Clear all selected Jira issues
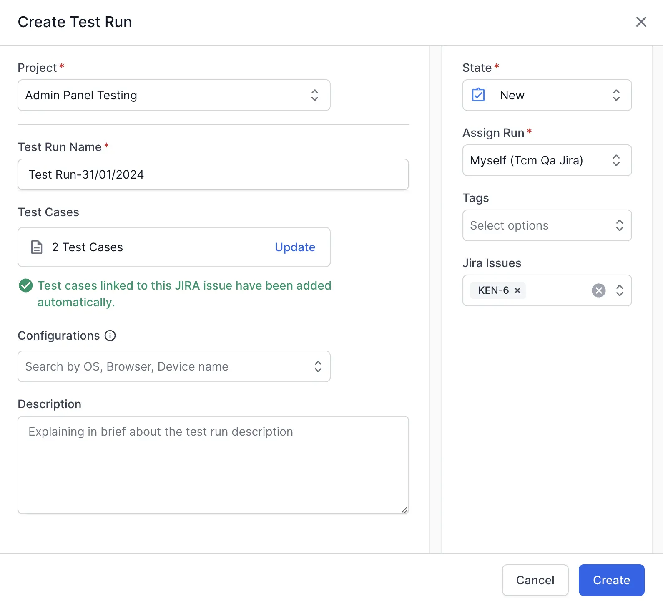Image resolution: width=663 pixels, height=611 pixels. tap(598, 290)
